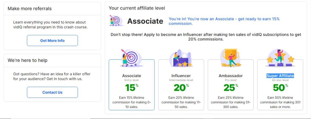Image resolution: width=311 pixels, height=119 pixels.
Task: Select the Influencer level card title
Action: (181, 76)
